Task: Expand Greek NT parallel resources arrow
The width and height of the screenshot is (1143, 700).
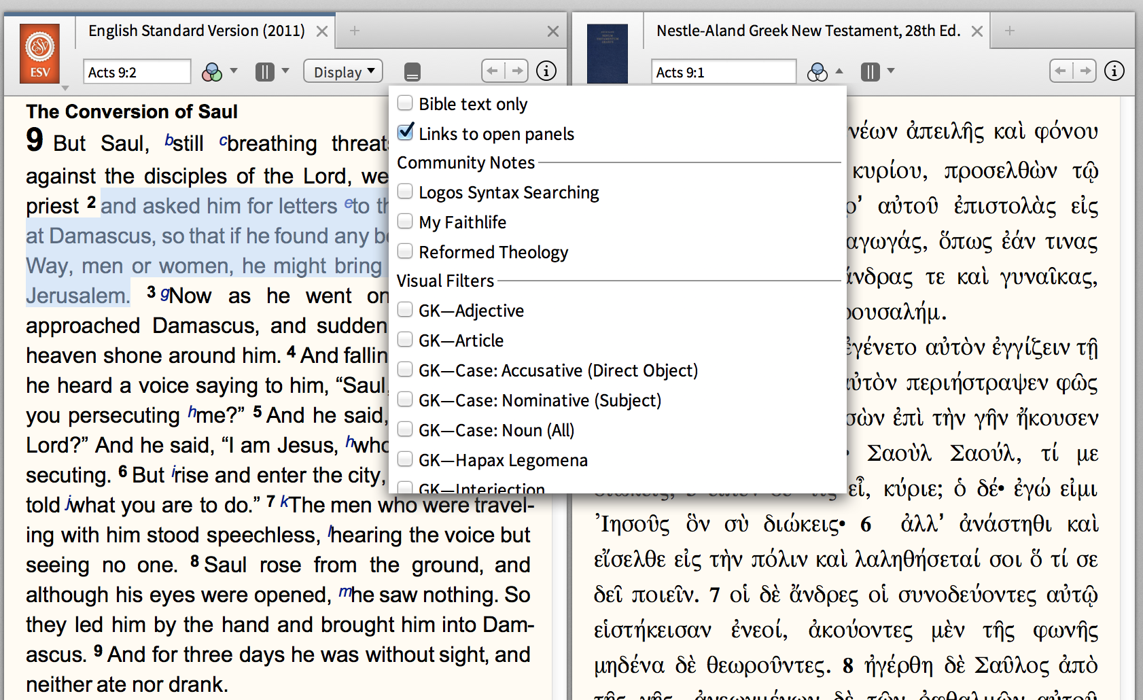Action: (891, 71)
